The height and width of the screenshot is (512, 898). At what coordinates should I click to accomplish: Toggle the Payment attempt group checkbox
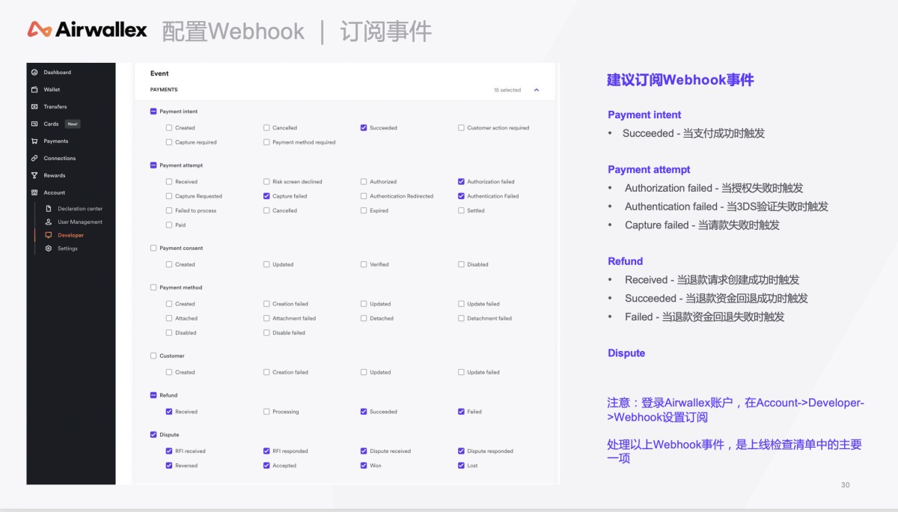[153, 165]
